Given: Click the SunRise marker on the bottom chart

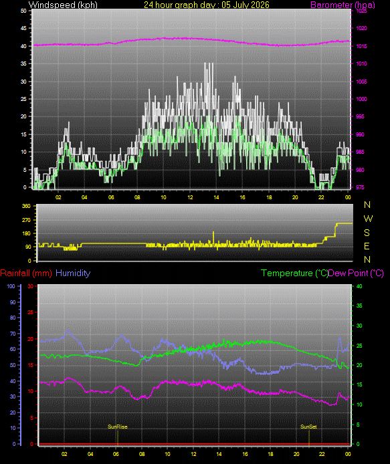Looking at the screenshot, I should coord(117,427).
